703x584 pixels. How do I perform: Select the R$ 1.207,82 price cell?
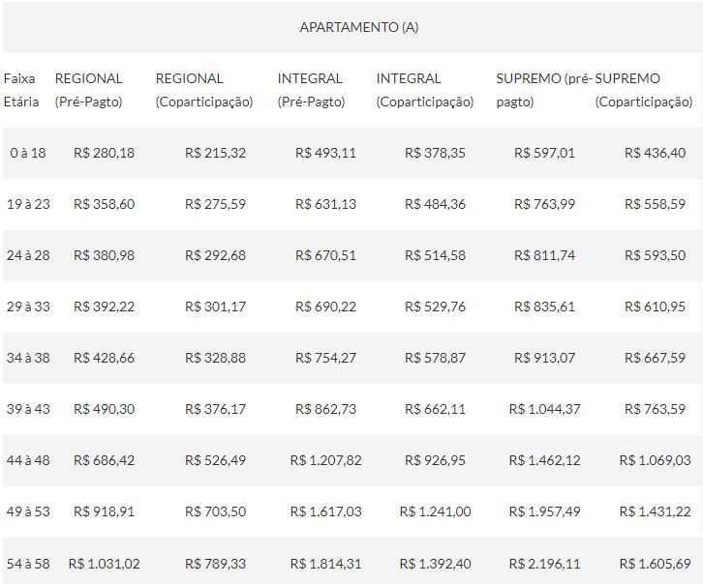coord(319,460)
